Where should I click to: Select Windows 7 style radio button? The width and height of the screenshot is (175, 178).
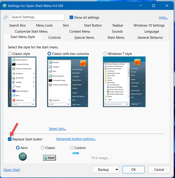point(105,54)
